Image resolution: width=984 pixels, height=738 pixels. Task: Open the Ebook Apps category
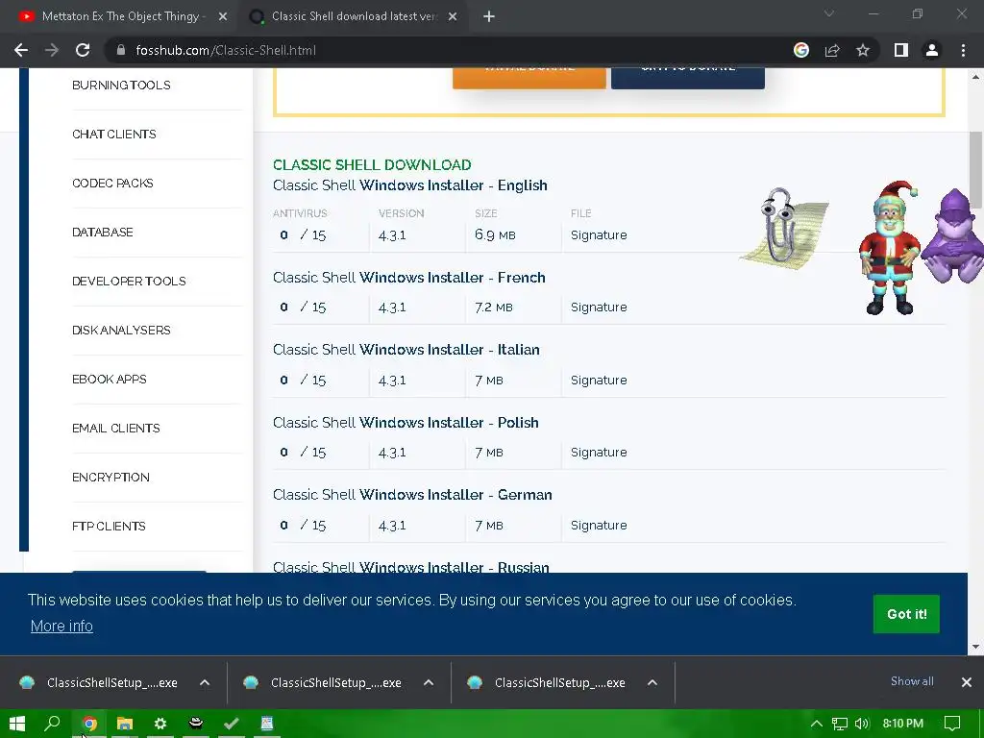(110, 379)
